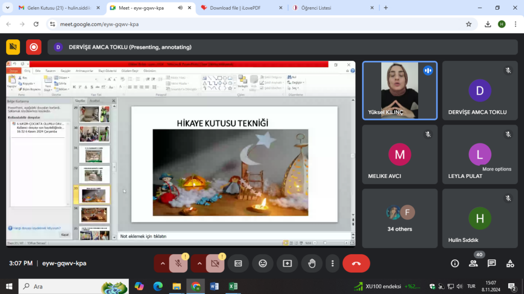Open the three-dot more options menu
The width and height of the screenshot is (524, 294).
pyautogui.click(x=333, y=263)
